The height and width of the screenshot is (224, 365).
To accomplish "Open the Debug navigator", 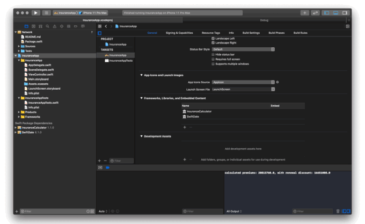I will point(69,26).
